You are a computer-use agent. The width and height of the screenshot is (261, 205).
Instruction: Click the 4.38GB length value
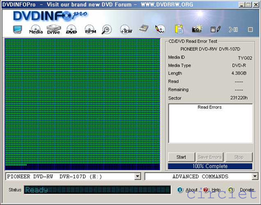(239, 73)
